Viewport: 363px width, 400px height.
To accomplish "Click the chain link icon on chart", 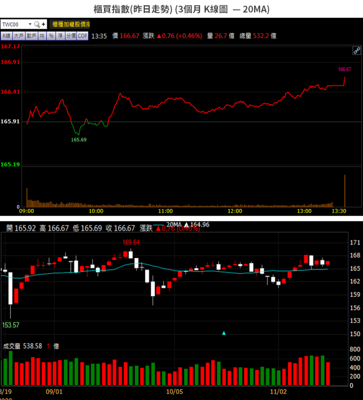I will coord(356,50).
